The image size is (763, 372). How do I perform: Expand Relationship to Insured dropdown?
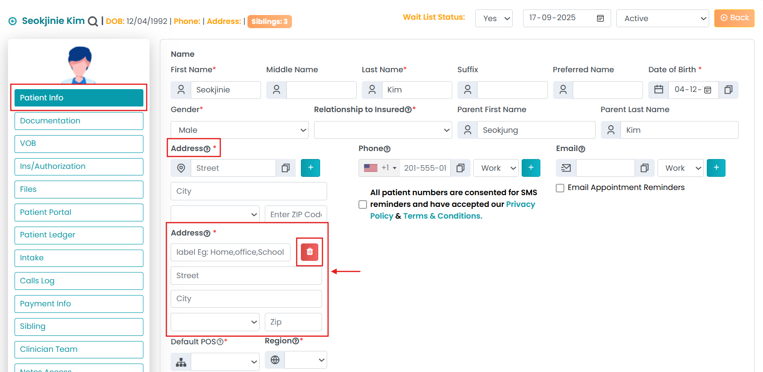pos(382,130)
